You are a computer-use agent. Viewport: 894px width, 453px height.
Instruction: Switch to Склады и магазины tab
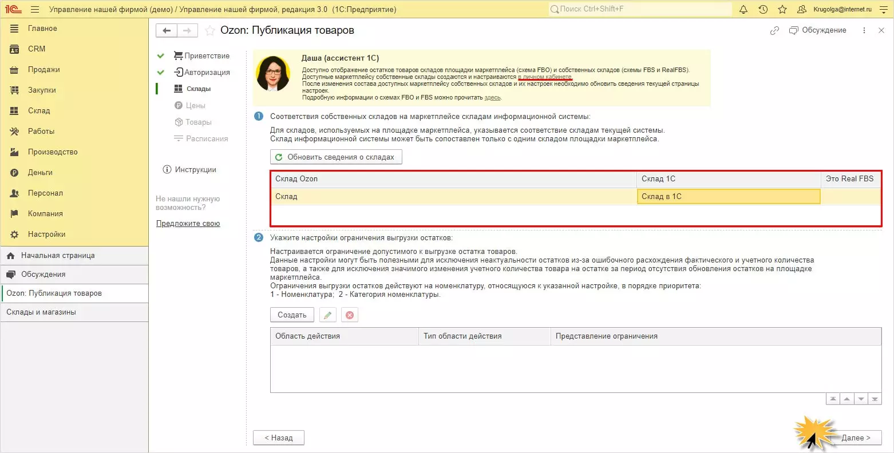74,312
